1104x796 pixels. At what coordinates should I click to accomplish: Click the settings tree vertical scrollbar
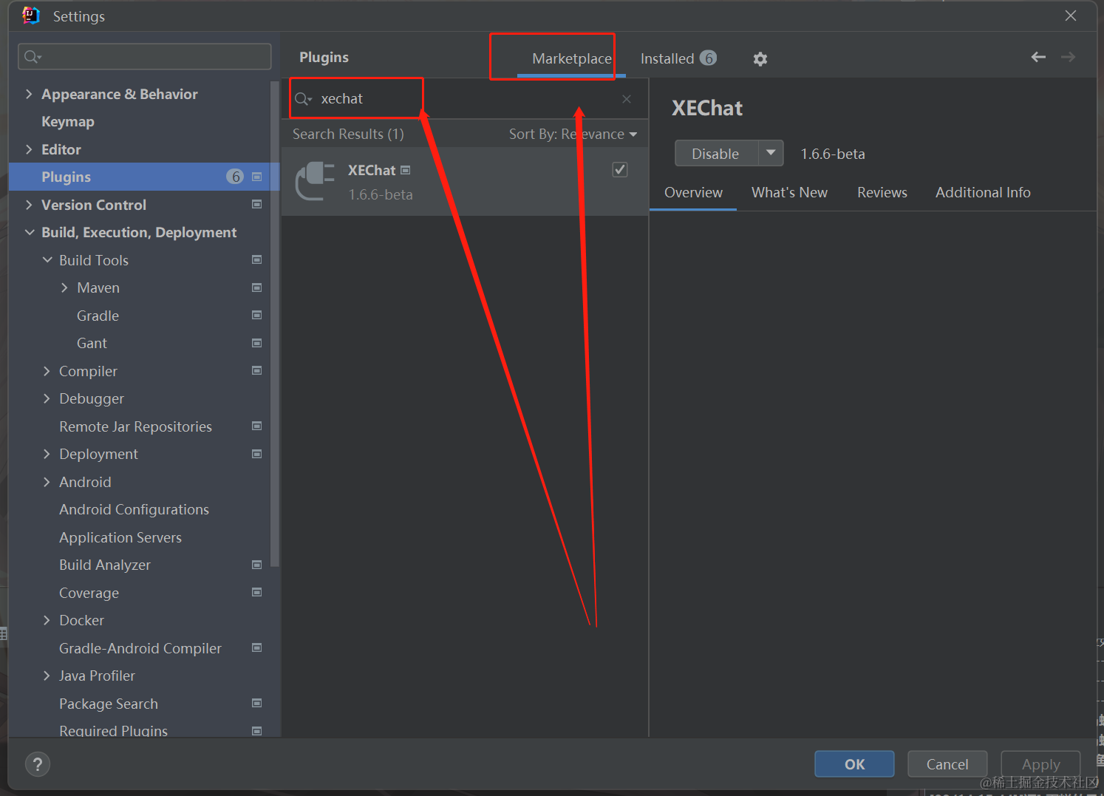(x=275, y=324)
